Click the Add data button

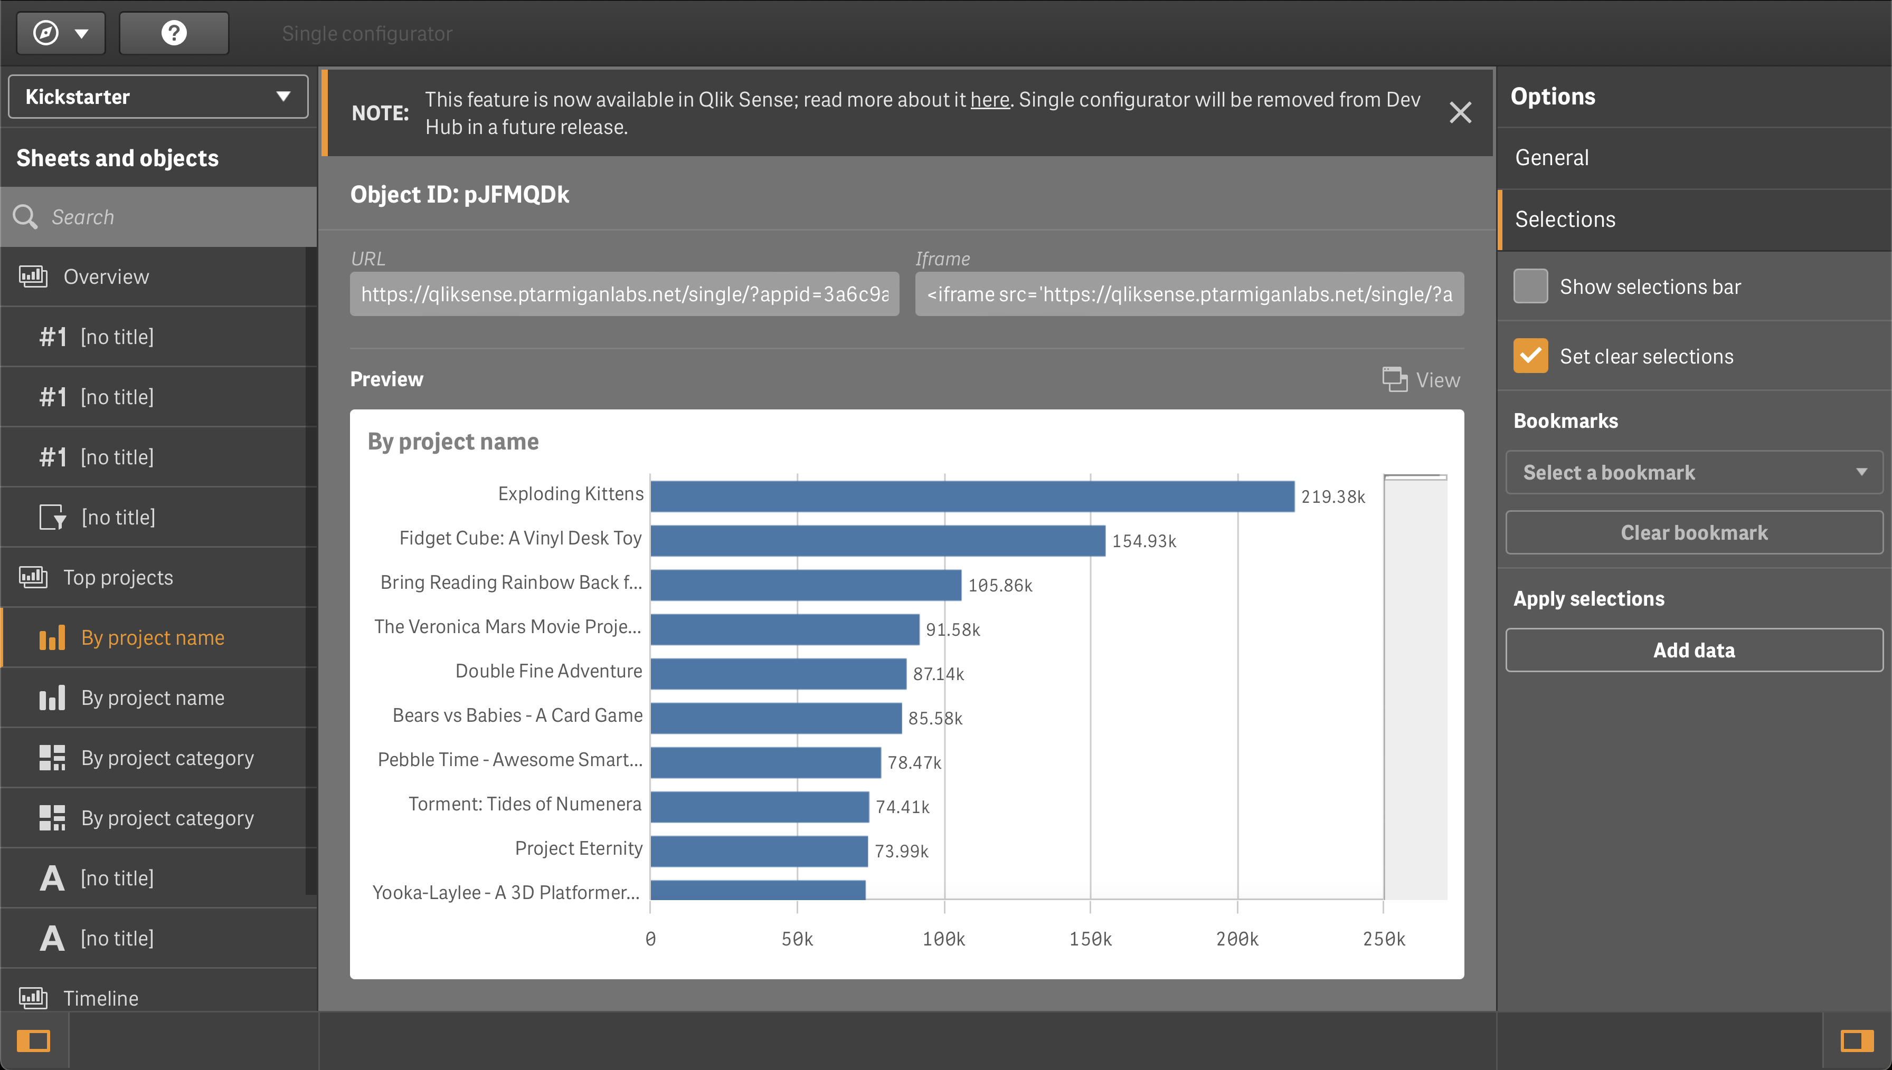[1693, 651]
